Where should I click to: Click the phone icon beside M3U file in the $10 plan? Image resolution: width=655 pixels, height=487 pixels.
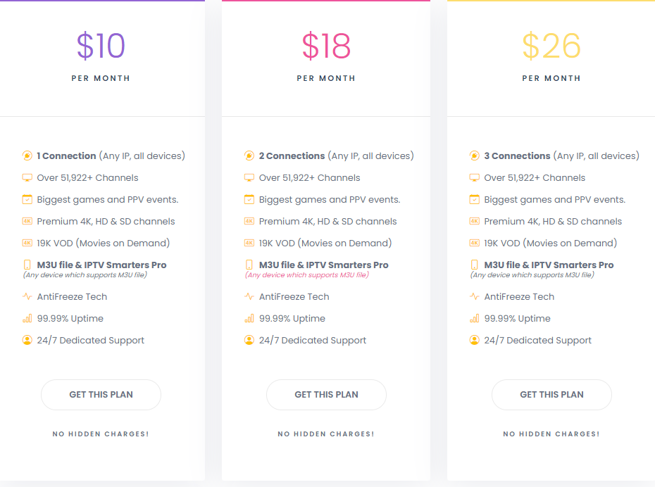pos(27,265)
